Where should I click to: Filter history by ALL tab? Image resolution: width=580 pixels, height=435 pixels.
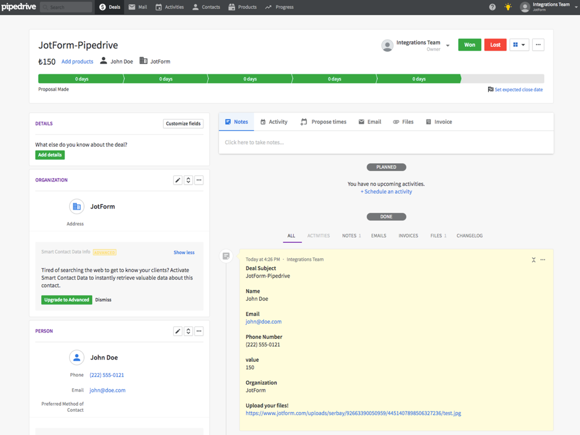tap(291, 236)
